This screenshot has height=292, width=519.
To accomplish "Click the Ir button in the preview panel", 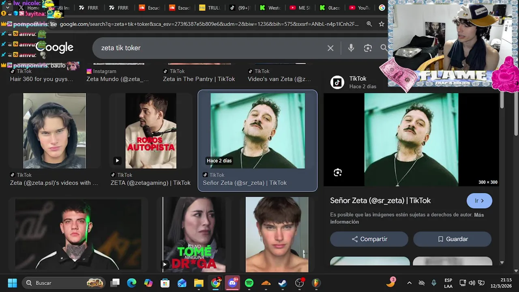I will pos(479,201).
